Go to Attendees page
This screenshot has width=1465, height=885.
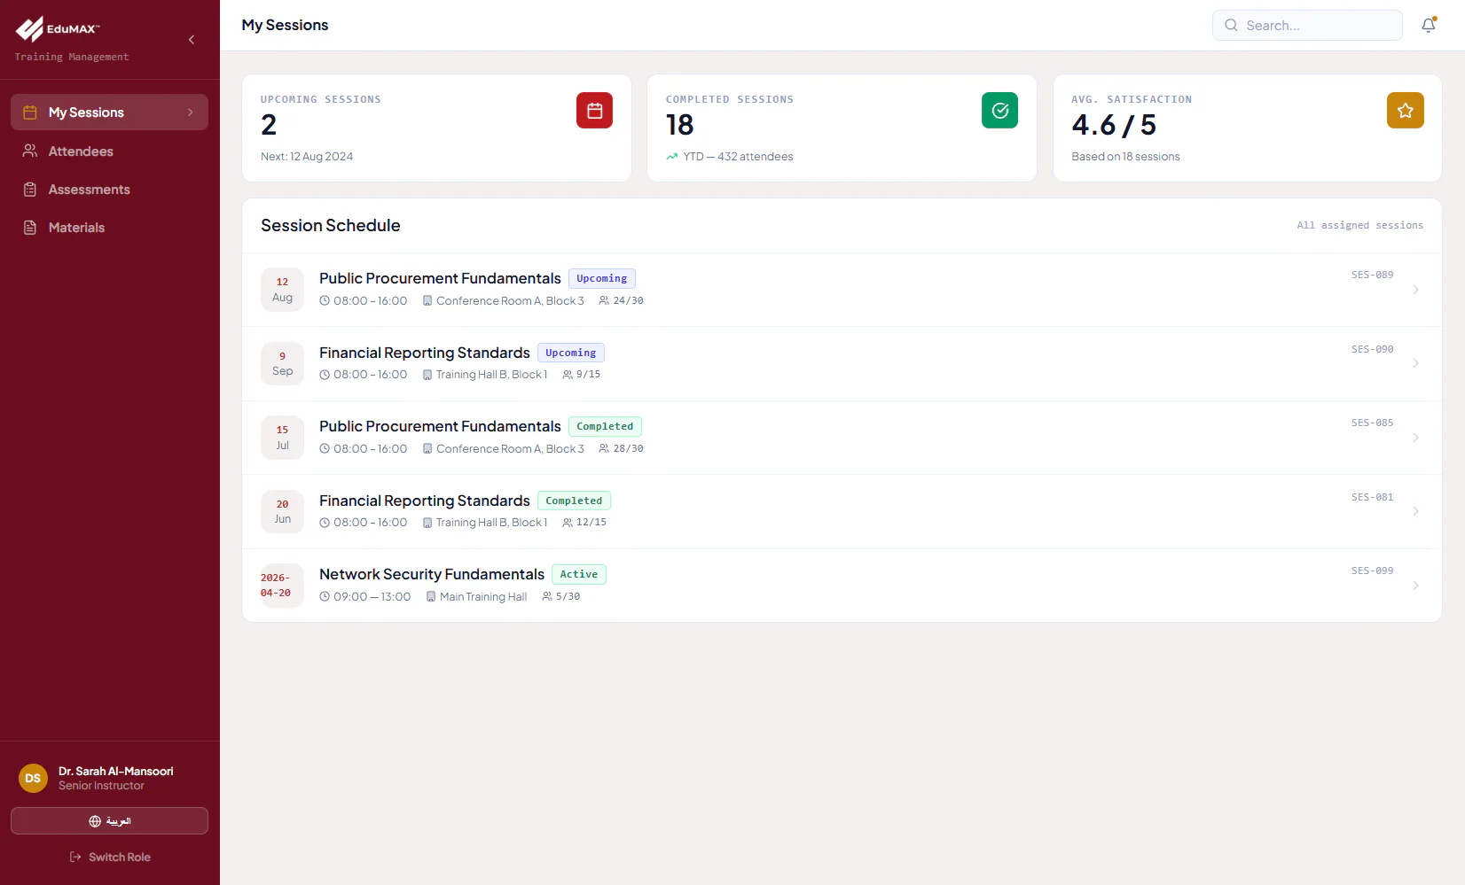click(x=109, y=151)
